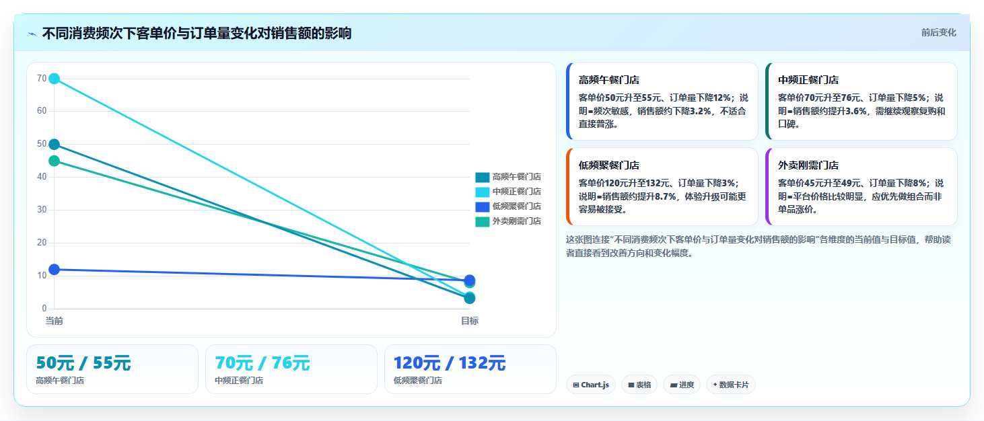The width and height of the screenshot is (984, 421).
Task: Toggle 高频午餐门店 legend color box
Action: 482,177
